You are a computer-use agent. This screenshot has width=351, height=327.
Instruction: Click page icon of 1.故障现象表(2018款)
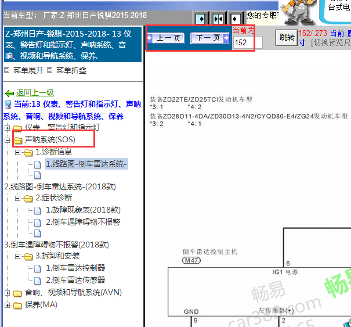[x=38, y=210]
